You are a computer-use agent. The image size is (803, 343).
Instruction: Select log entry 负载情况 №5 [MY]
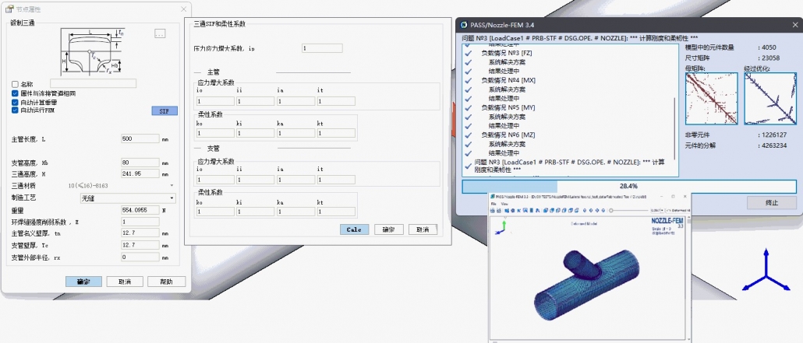(508, 108)
